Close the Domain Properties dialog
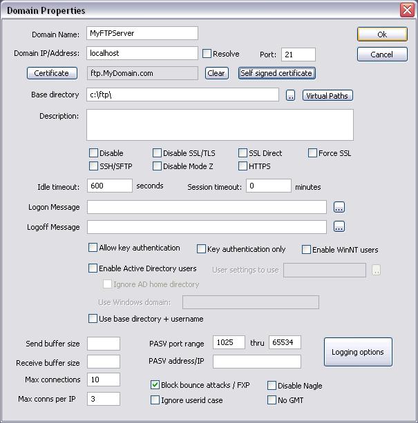 click(406, 10)
